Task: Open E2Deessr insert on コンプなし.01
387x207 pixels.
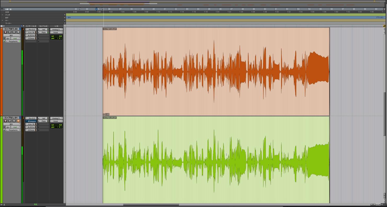Action: 32,130
